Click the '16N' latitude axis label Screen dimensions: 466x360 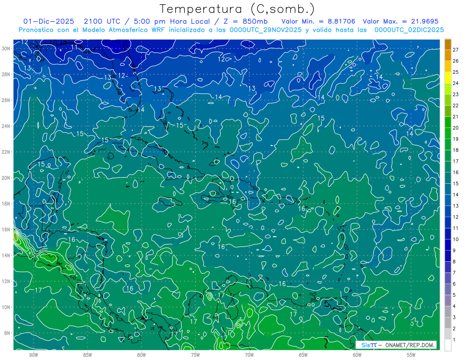[x=6, y=230]
